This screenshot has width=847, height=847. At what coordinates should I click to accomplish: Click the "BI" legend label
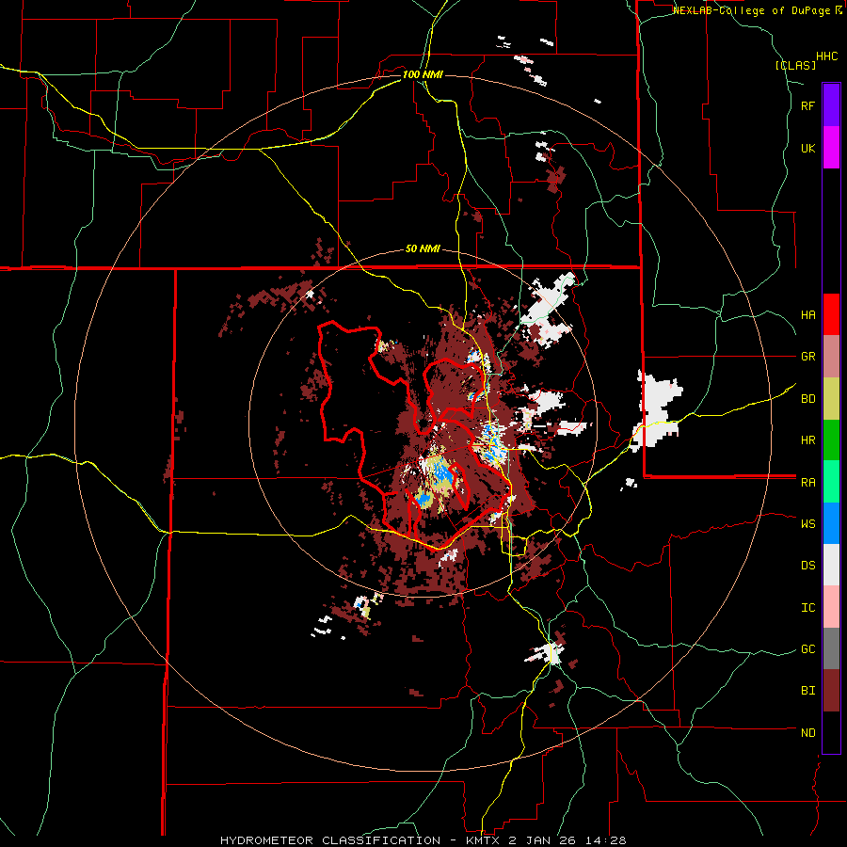pyautogui.click(x=807, y=691)
